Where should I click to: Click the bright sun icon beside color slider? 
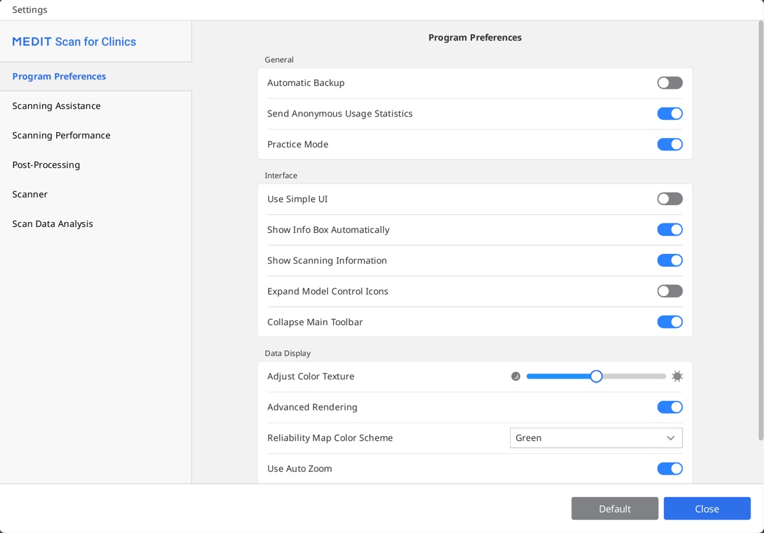pyautogui.click(x=677, y=376)
